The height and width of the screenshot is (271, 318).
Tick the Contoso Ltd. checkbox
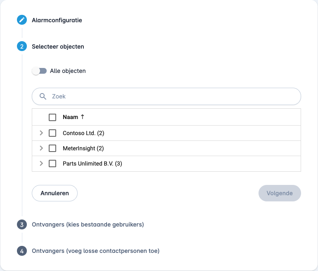52,133
